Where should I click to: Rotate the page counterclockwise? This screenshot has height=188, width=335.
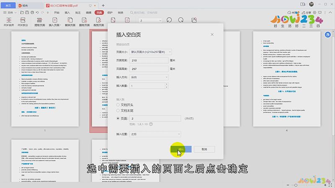click(169, 20)
